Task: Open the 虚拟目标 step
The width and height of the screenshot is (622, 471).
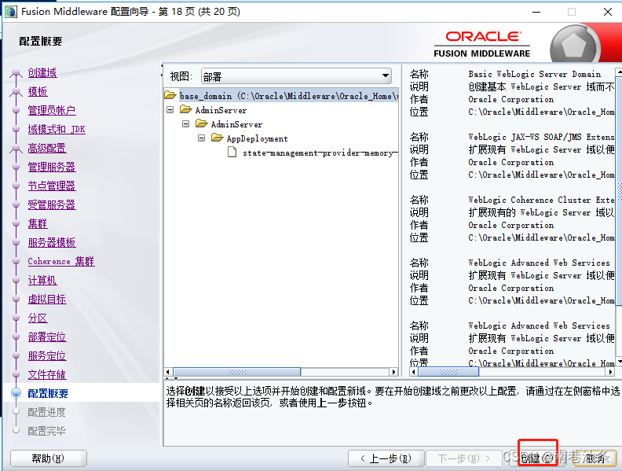Action: [47, 299]
